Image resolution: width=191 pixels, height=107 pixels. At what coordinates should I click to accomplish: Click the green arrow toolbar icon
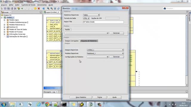[22, 9]
